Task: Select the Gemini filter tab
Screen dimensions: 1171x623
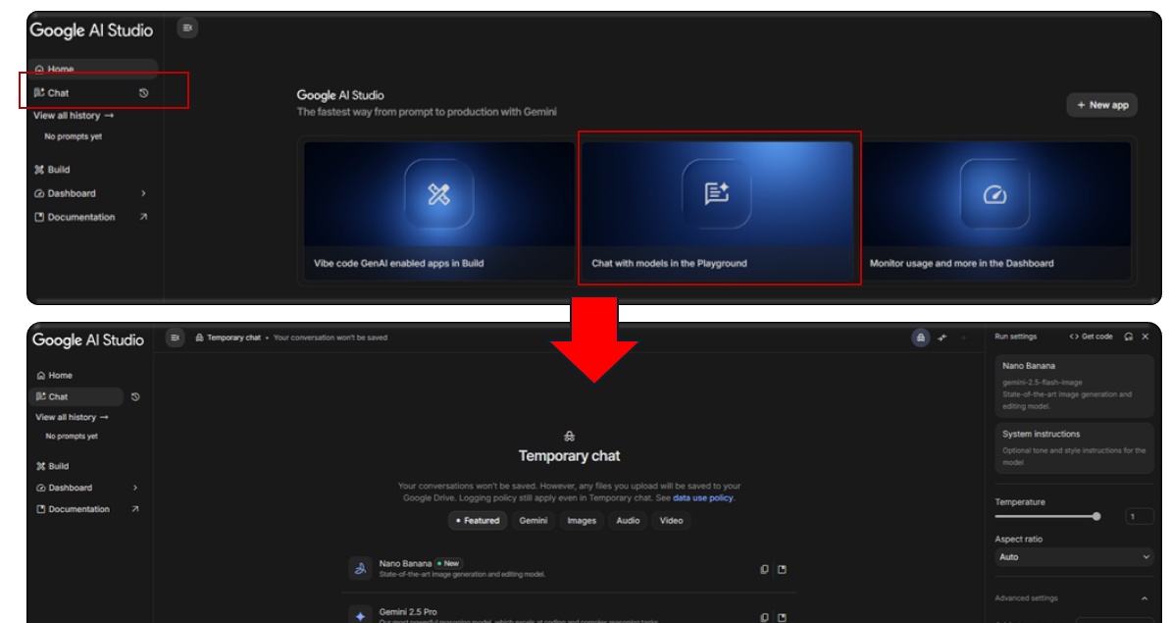Action: point(534,521)
